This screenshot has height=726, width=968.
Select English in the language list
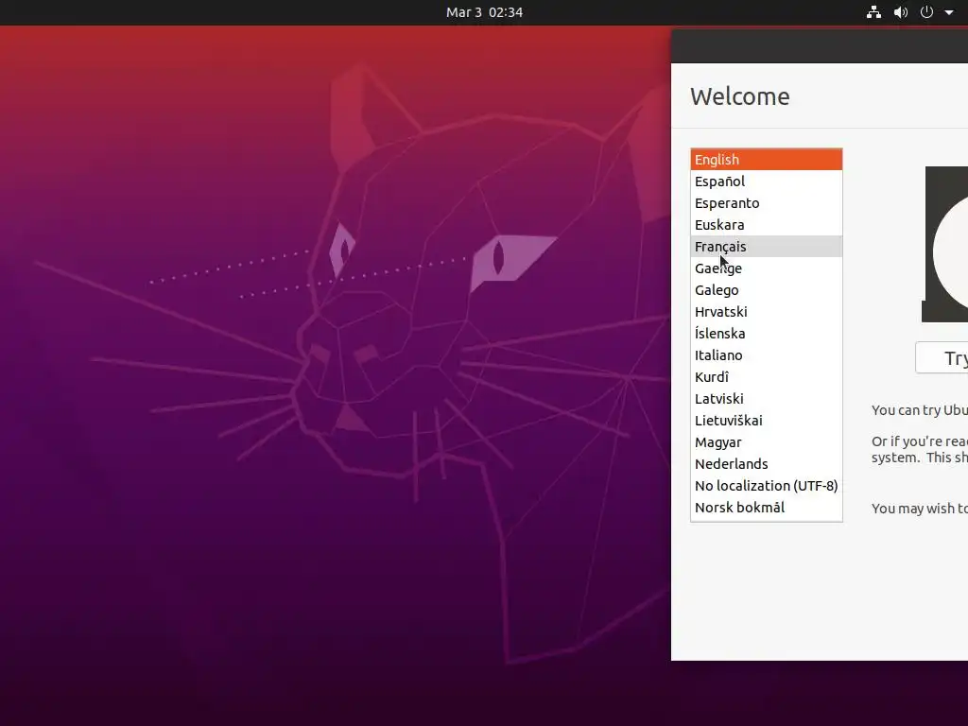click(x=766, y=160)
